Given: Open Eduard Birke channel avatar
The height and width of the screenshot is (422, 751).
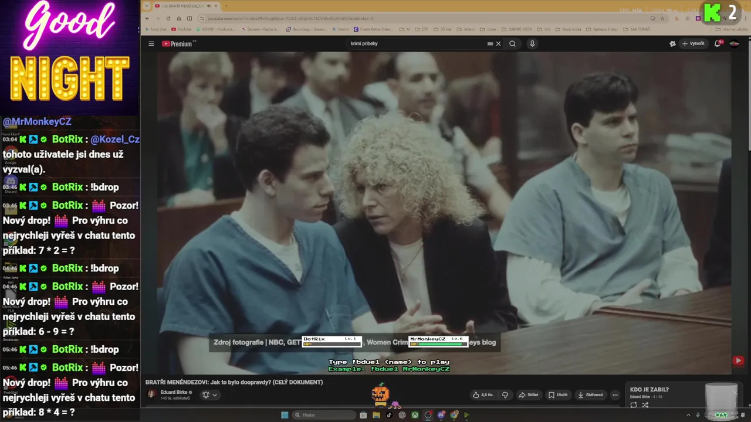Looking at the screenshot, I should (151, 394).
